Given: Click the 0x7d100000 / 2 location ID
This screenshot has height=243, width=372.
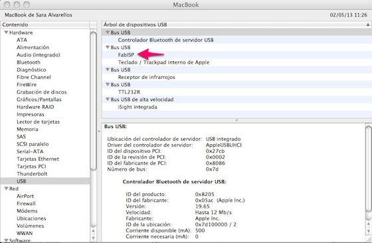Looking at the screenshot, I should [216, 224].
